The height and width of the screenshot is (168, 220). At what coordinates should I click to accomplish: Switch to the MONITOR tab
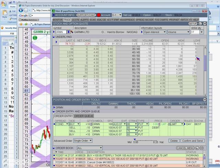57,20
